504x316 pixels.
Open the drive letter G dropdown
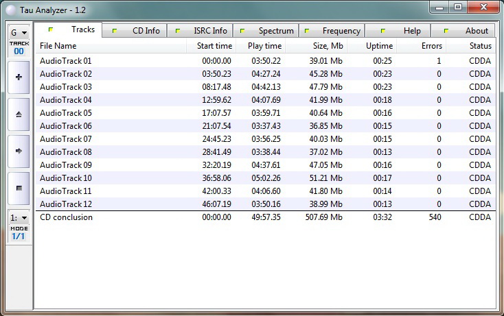tap(19, 33)
